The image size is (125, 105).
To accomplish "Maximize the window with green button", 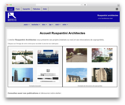I will pos(11,5).
